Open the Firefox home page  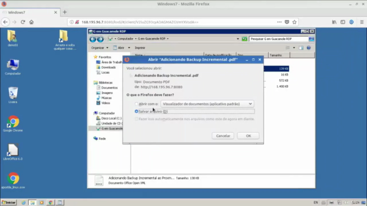32,22
